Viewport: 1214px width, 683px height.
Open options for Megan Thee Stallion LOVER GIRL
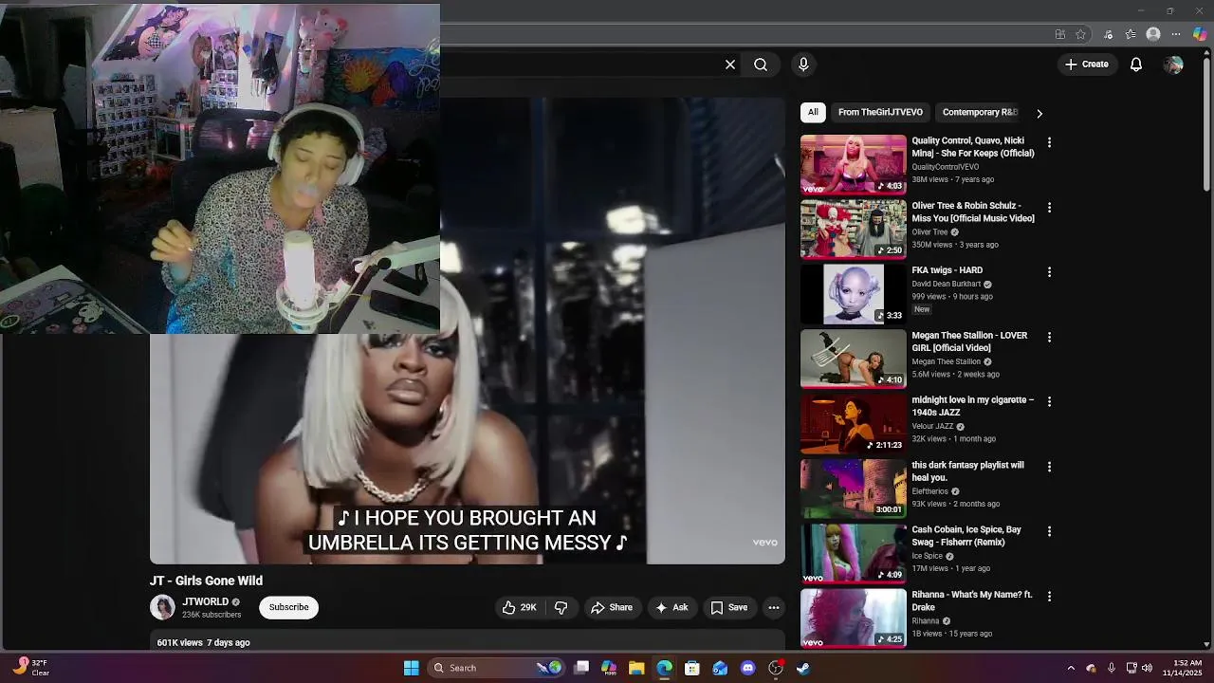1049,337
